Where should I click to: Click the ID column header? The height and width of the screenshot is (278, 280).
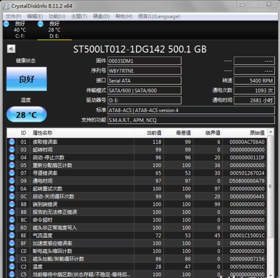(x=23, y=133)
